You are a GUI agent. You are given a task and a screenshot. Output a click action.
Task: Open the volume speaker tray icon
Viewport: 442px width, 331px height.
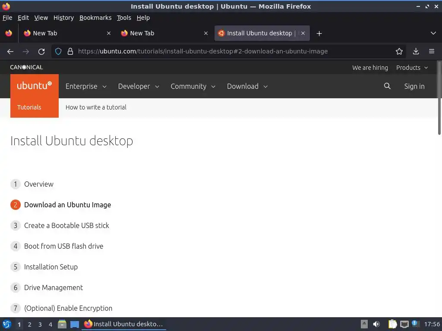376,324
